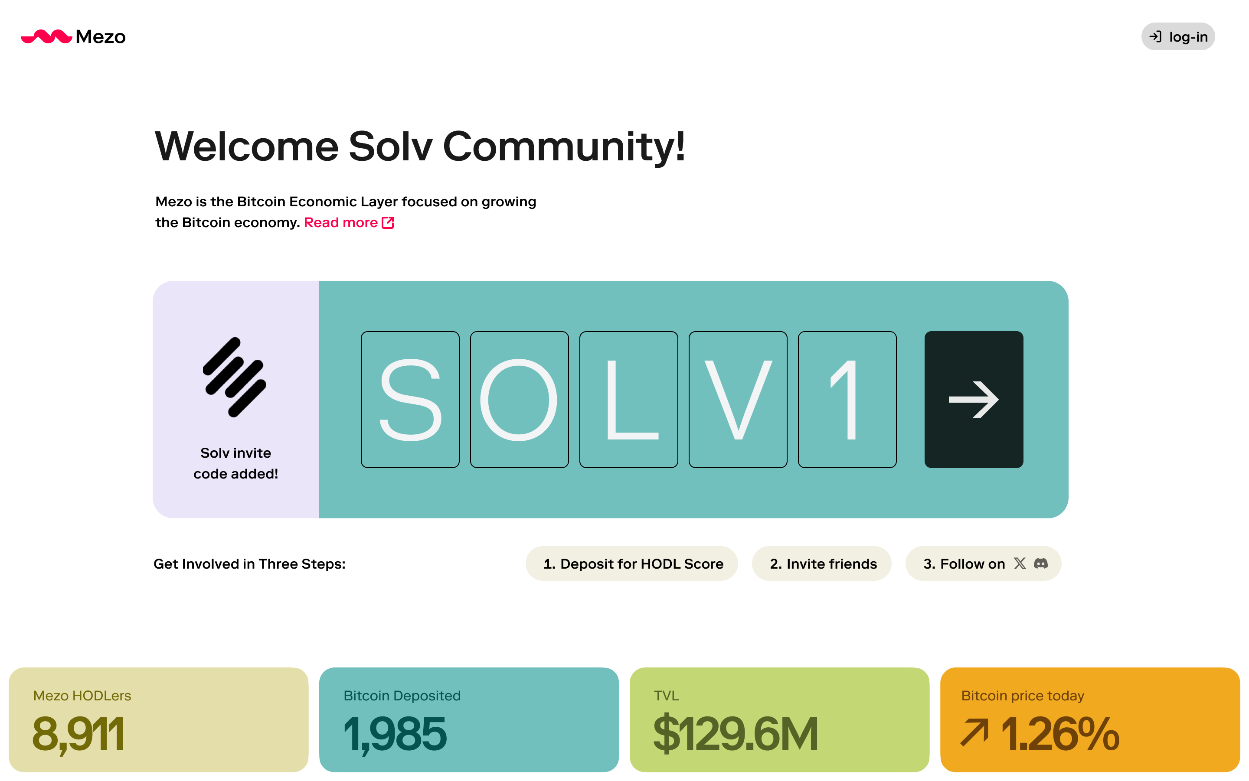Click the Mezo mustache logo icon
Image resolution: width=1249 pixels, height=781 pixels.
click(46, 37)
